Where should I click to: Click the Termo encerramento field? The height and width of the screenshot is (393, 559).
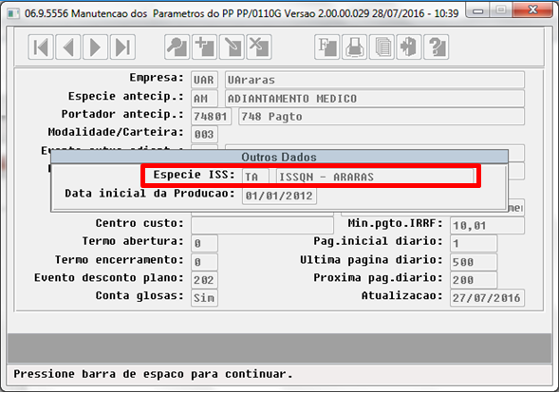[x=204, y=262]
